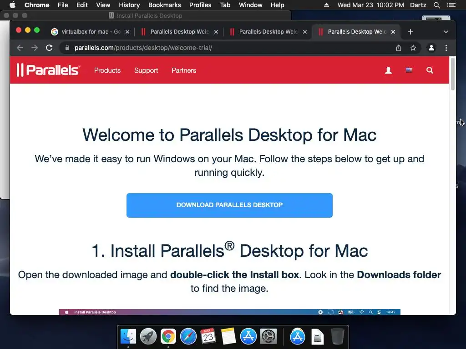Click the installer screenshot image at page bottom
This screenshot has width=466, height=349.
[x=229, y=312]
